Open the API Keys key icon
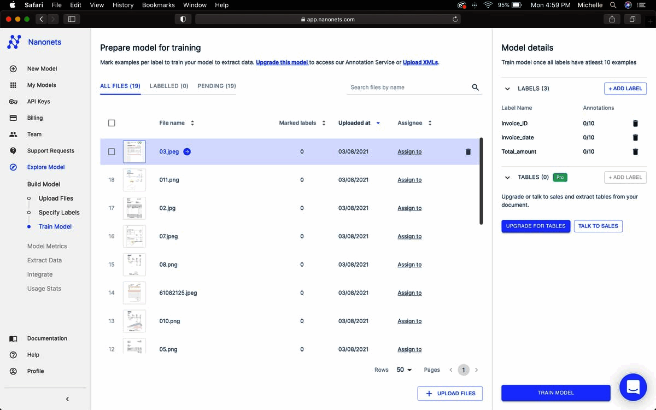The image size is (656, 410). (13, 102)
